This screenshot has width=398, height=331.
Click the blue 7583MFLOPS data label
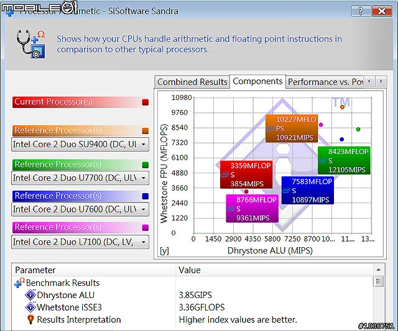pos(308,191)
